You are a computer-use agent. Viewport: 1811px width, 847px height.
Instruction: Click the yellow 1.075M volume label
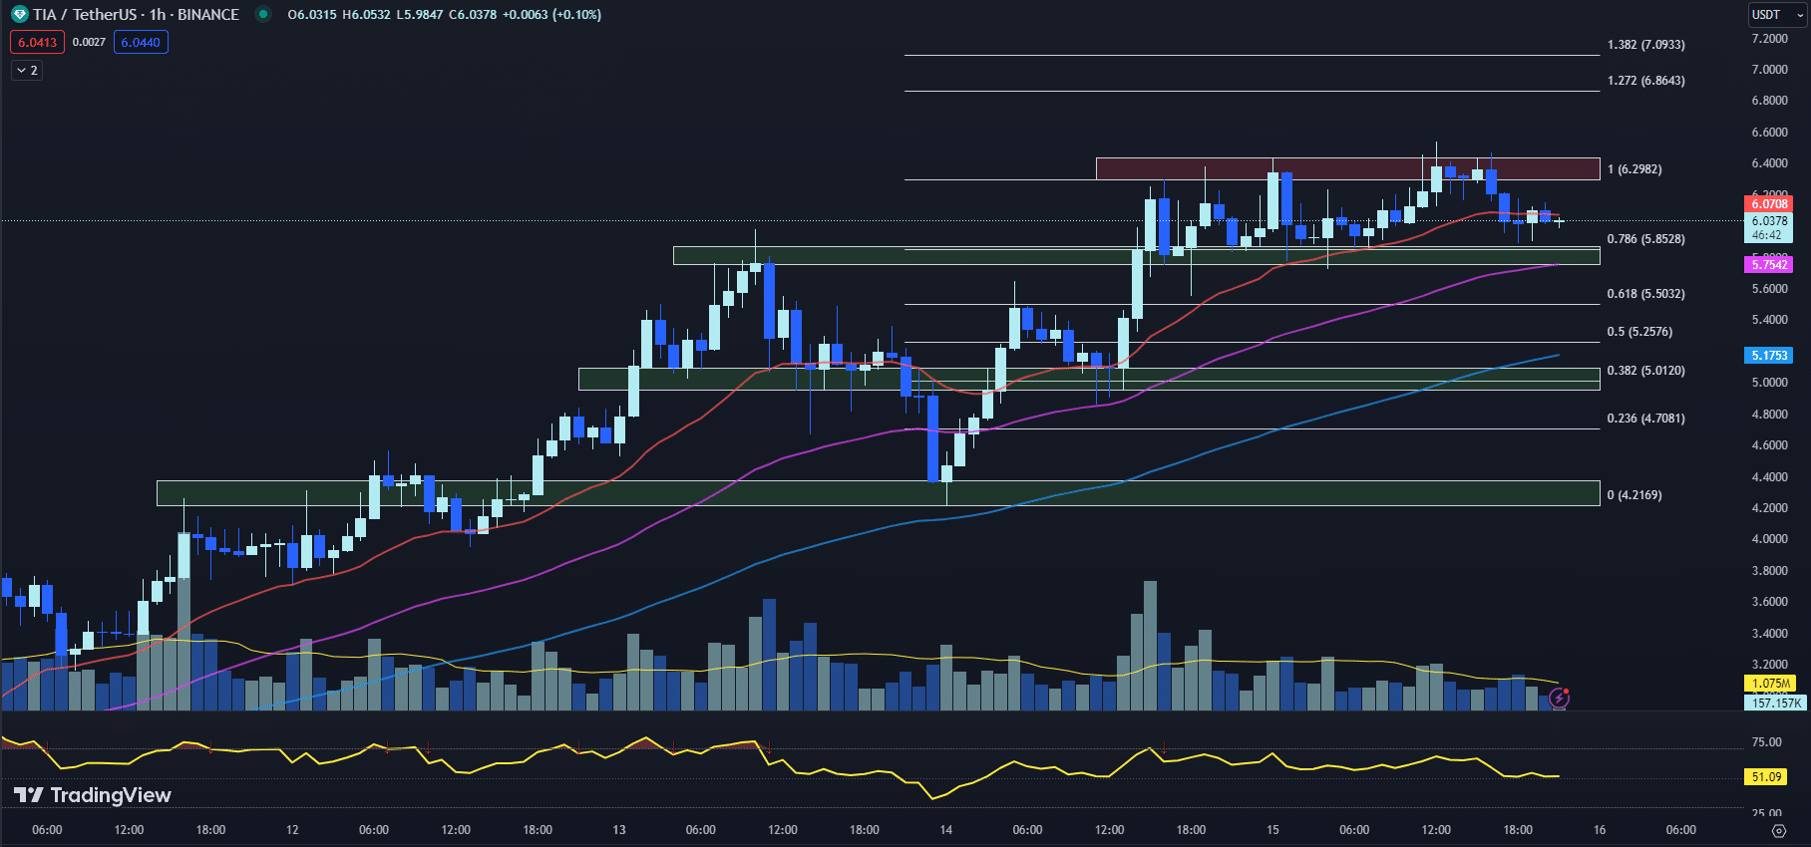[x=1769, y=684]
